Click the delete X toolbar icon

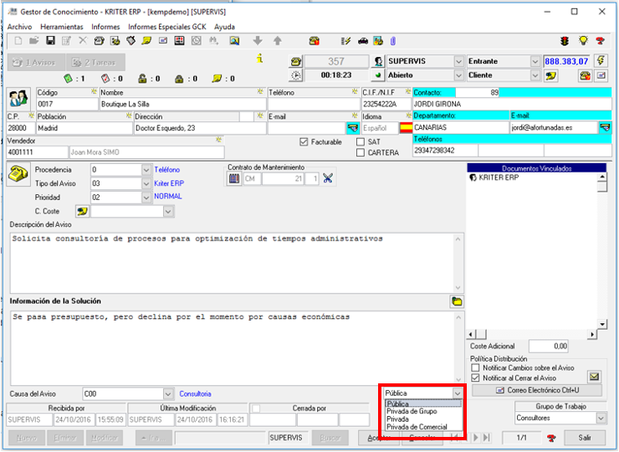coord(83,40)
